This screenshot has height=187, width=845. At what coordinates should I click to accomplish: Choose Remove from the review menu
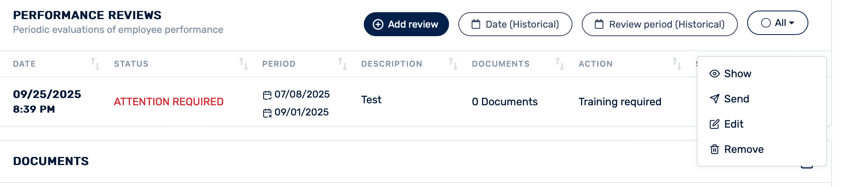click(x=744, y=149)
